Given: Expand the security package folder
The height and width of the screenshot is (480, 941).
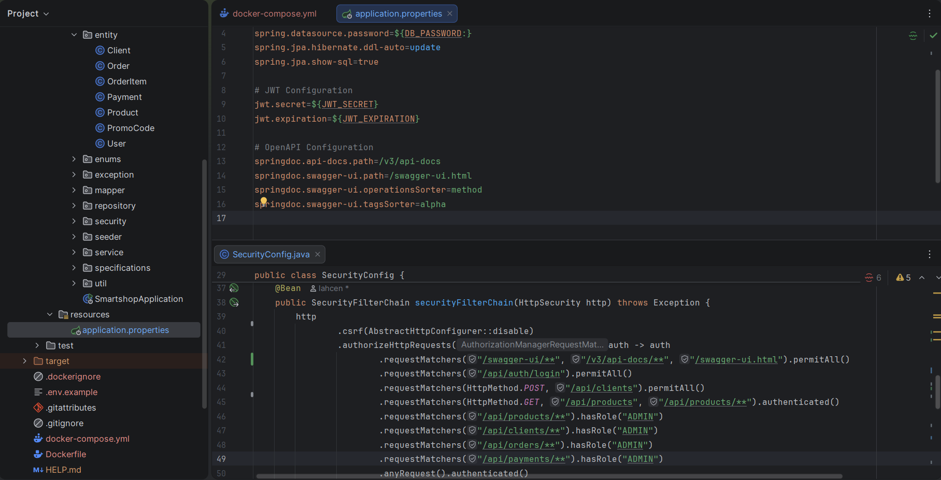Looking at the screenshot, I should [x=74, y=221].
